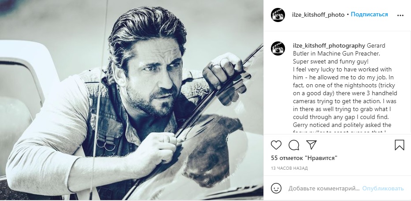This screenshot has height=201, width=411.
Task: Open the ilze_kitshoff_photo profile from the header
Action: (x=318, y=15)
